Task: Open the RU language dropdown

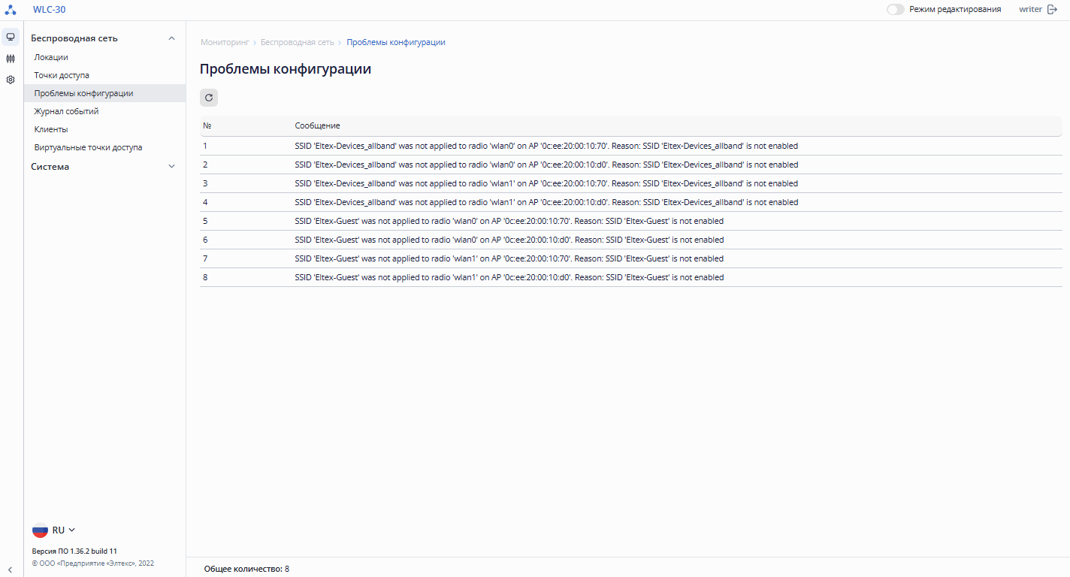Action: [64, 530]
